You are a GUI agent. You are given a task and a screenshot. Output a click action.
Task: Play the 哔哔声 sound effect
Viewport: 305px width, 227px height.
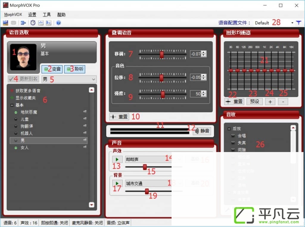117,159
